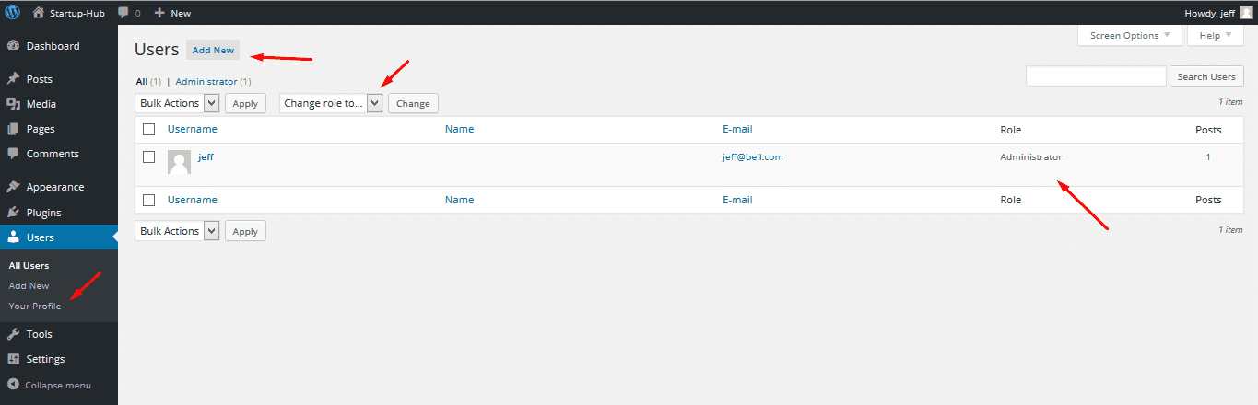Image resolution: width=1258 pixels, height=405 pixels.
Task: Click the Tools wrench icon
Action: click(13, 334)
